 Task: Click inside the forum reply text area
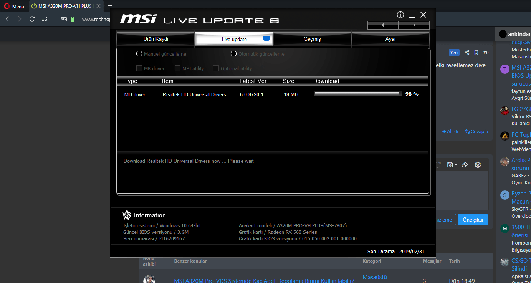[x=462, y=190]
